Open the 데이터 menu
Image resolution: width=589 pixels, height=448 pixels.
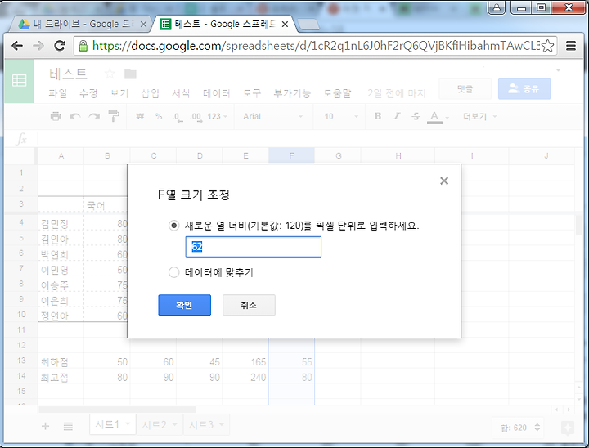pyautogui.click(x=216, y=93)
